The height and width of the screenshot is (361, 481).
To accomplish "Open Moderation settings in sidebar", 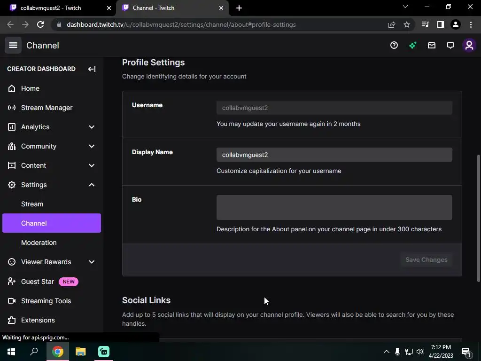I will click(52, 243).
